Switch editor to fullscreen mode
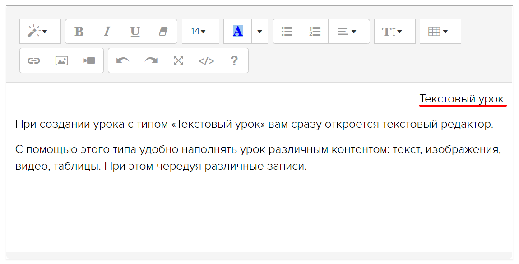519x264 pixels. (x=178, y=60)
